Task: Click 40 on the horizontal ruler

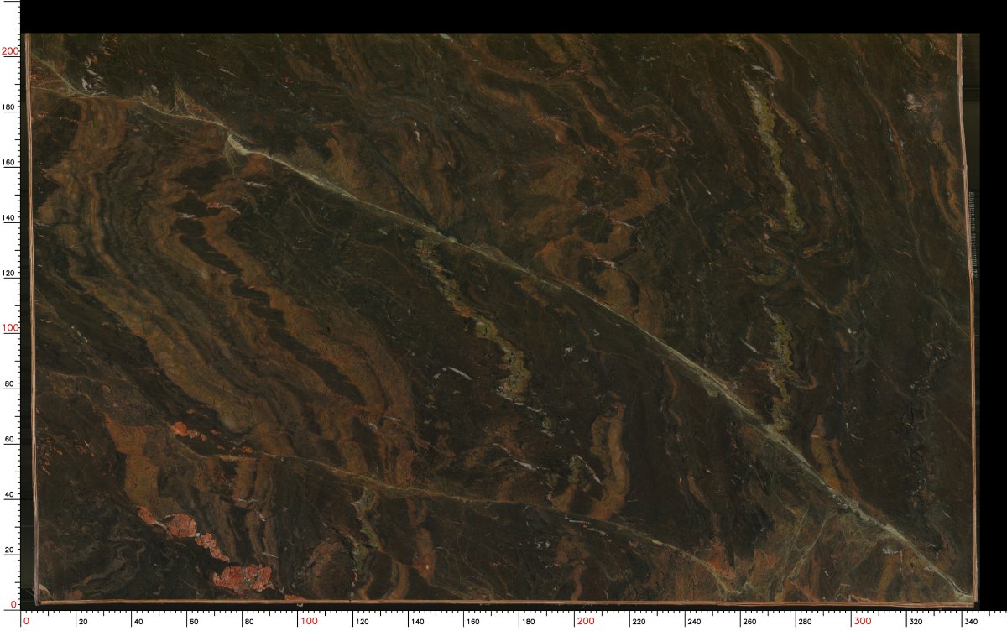Action: coord(137,622)
